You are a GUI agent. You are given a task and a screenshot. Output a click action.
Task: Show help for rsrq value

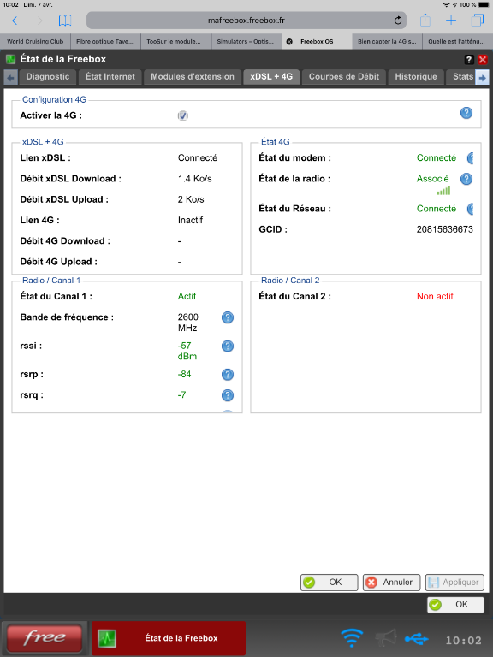pos(227,395)
